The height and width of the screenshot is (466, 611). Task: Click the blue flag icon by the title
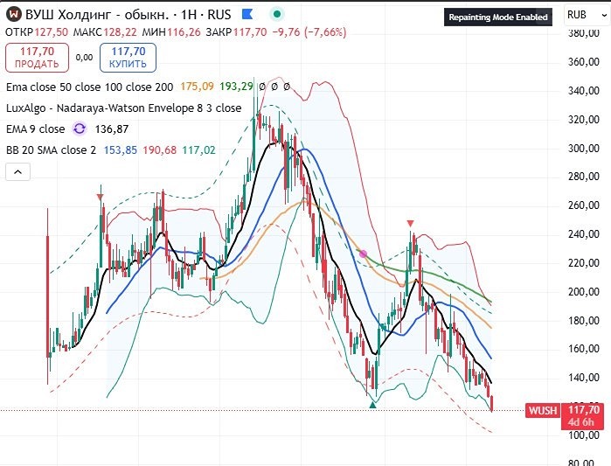247,14
